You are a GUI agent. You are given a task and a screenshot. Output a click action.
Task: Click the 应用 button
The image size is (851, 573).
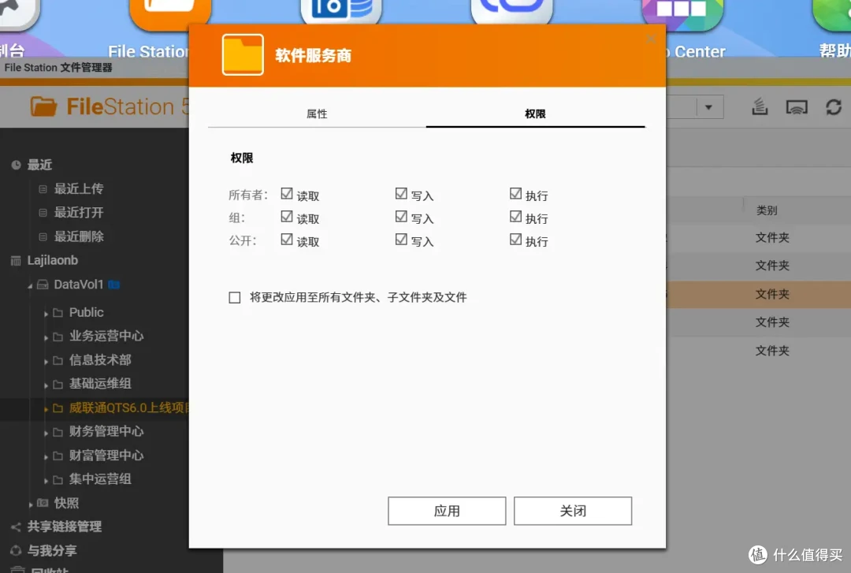447,511
